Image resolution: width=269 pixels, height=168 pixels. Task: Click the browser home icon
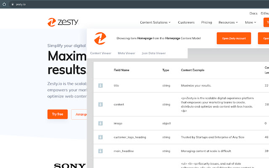pos(4,4)
